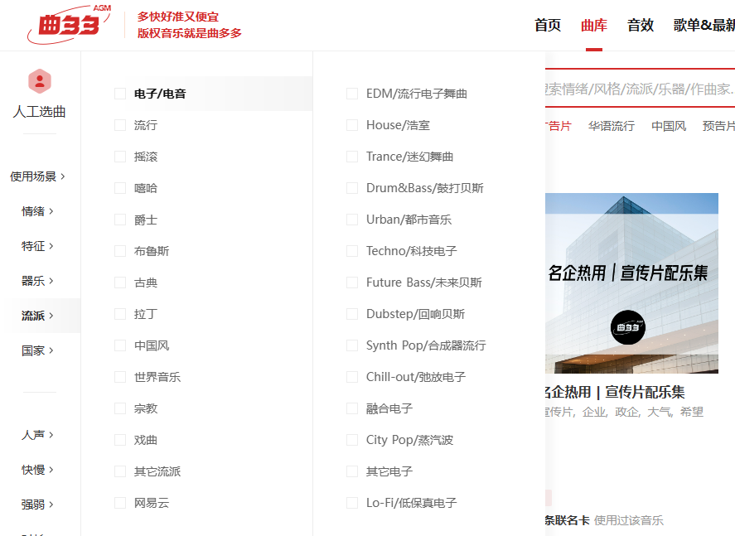735x536 pixels.
Task: Choose Future Bass/未来贝斯 subgenre
Action: [x=423, y=282]
